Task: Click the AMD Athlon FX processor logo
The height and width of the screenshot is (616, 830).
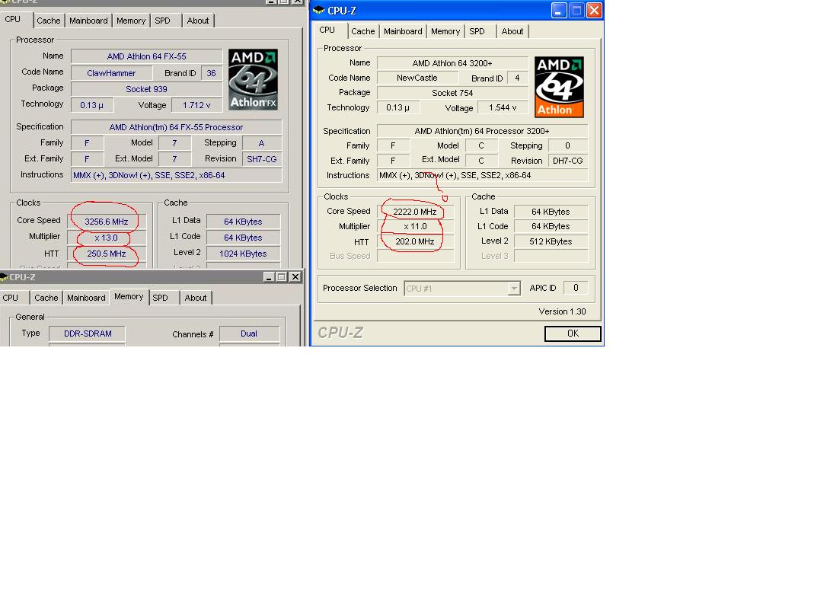Action: pos(253,80)
